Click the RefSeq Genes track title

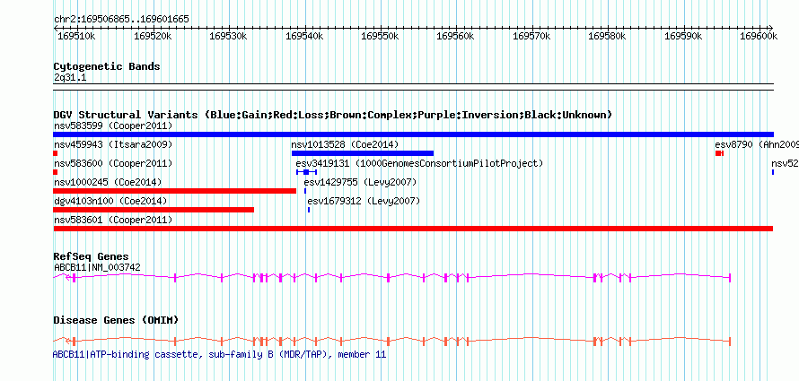(x=91, y=256)
